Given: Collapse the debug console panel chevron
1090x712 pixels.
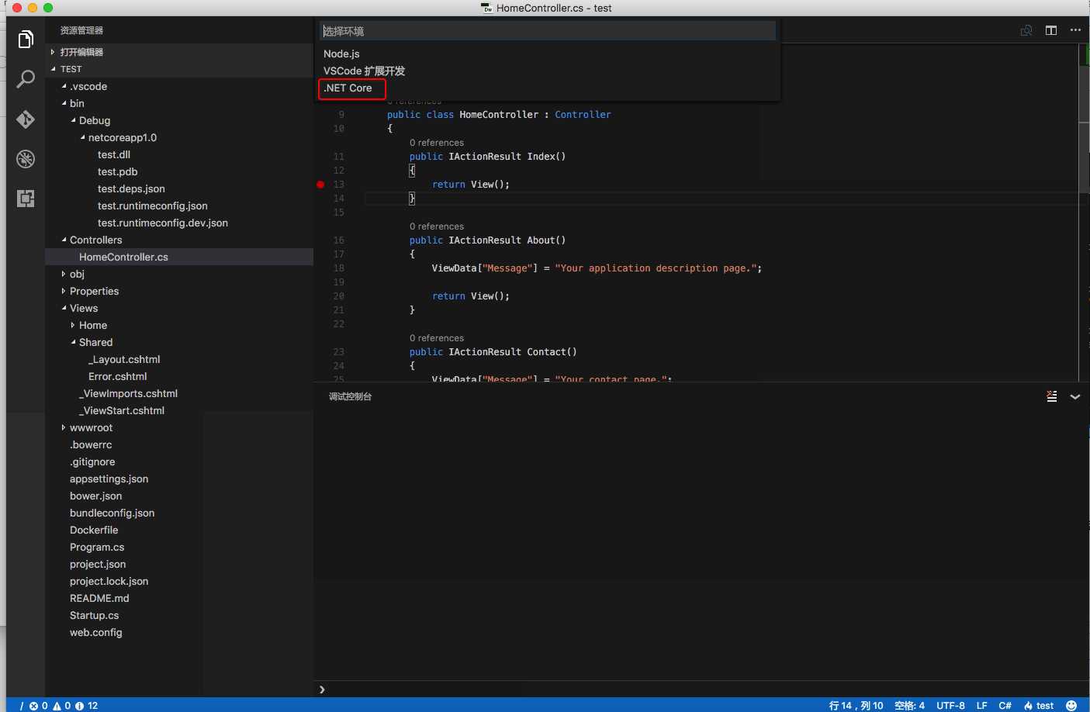Looking at the screenshot, I should [1075, 396].
